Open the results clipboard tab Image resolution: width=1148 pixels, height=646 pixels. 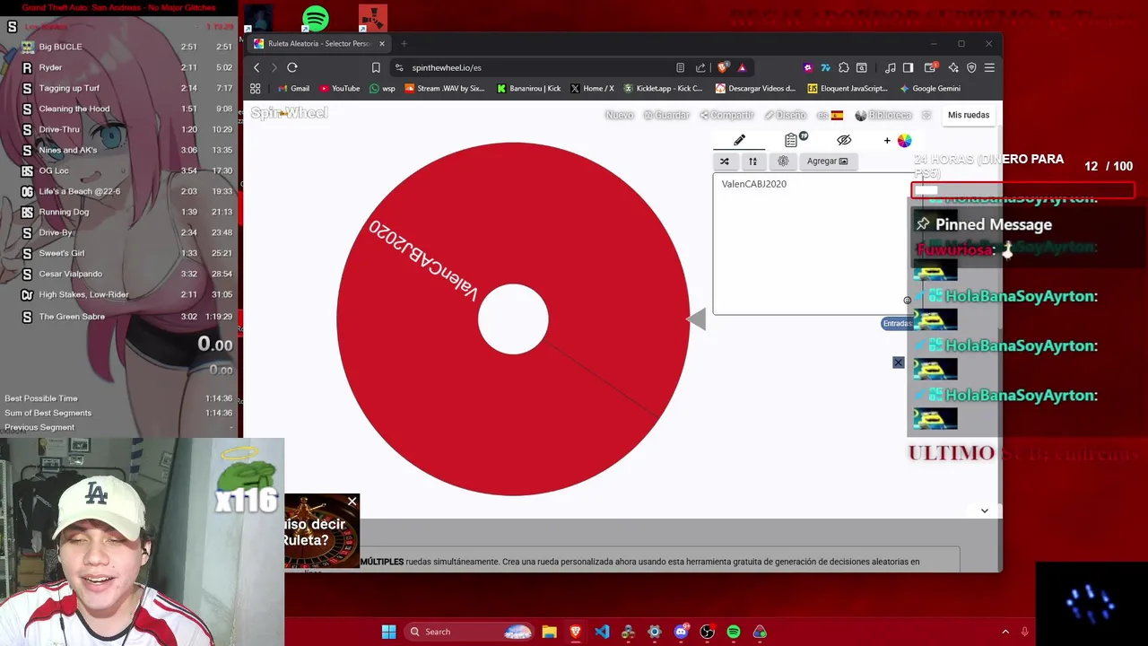coord(793,140)
